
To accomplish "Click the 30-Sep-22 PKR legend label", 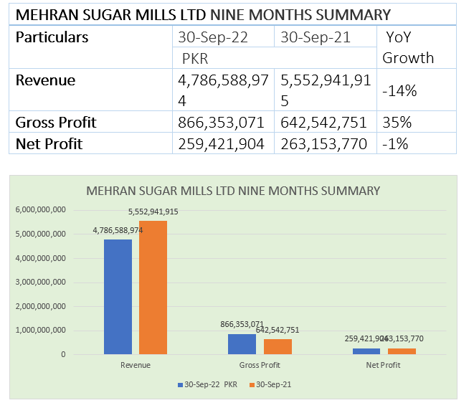I will [211, 384].
